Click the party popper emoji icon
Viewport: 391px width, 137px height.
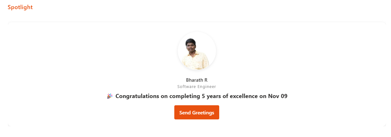pos(110,96)
